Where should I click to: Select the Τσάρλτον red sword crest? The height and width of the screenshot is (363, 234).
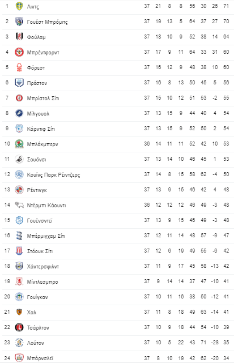tap(19, 327)
